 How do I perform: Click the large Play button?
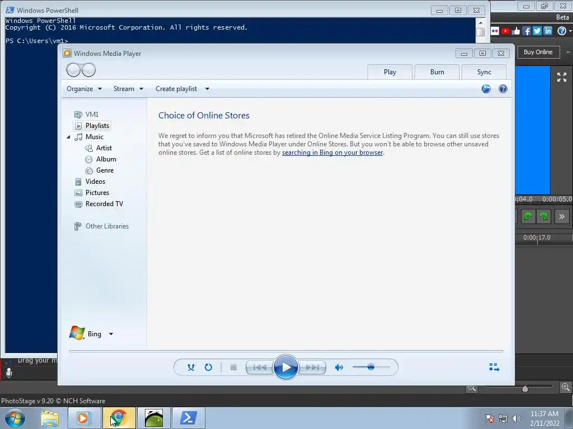pos(286,368)
